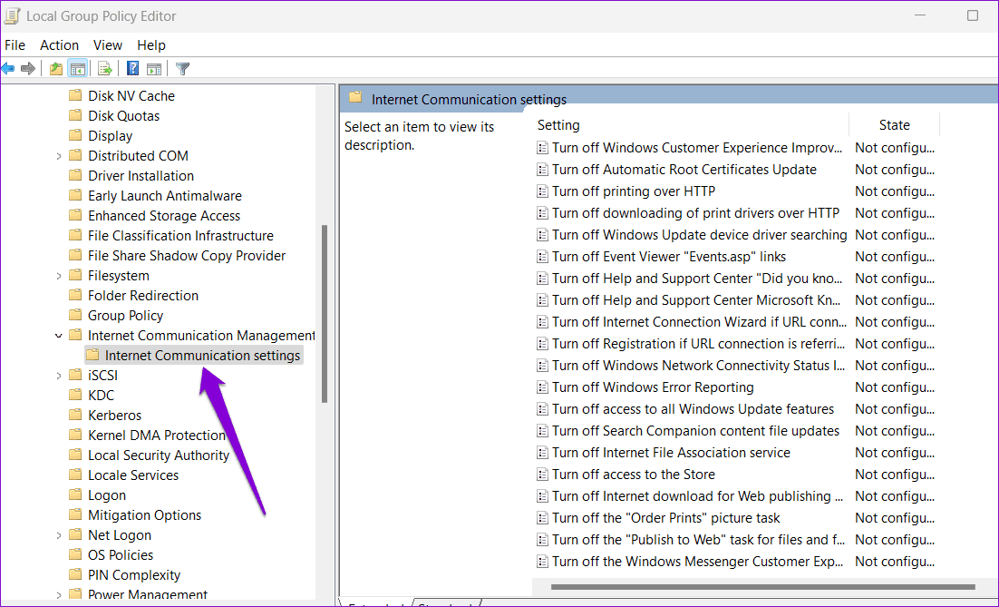Expand the Net Logon tree node
This screenshot has width=999, height=607.
[x=59, y=535]
